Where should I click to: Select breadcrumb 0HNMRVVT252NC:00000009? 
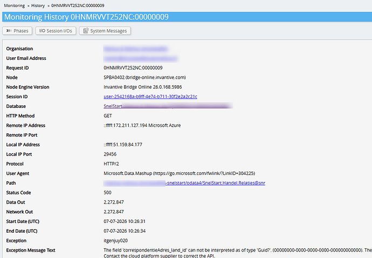pos(78,5)
